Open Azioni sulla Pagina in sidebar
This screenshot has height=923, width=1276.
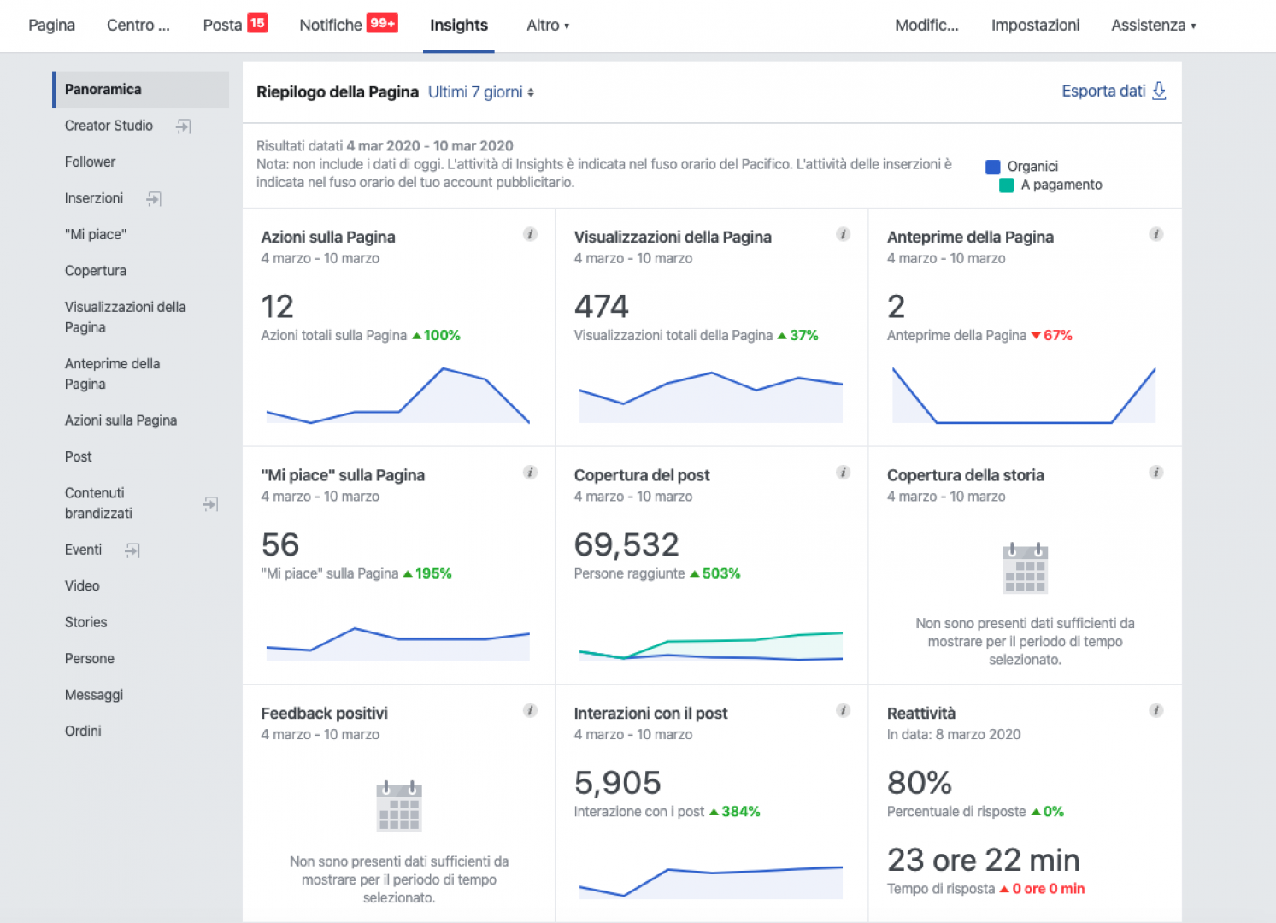pos(121,420)
